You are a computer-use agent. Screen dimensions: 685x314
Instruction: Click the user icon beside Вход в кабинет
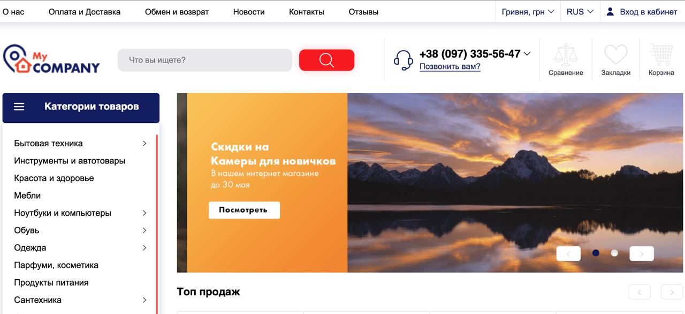(x=610, y=12)
